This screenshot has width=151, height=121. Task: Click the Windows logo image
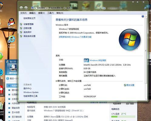(x=129, y=40)
